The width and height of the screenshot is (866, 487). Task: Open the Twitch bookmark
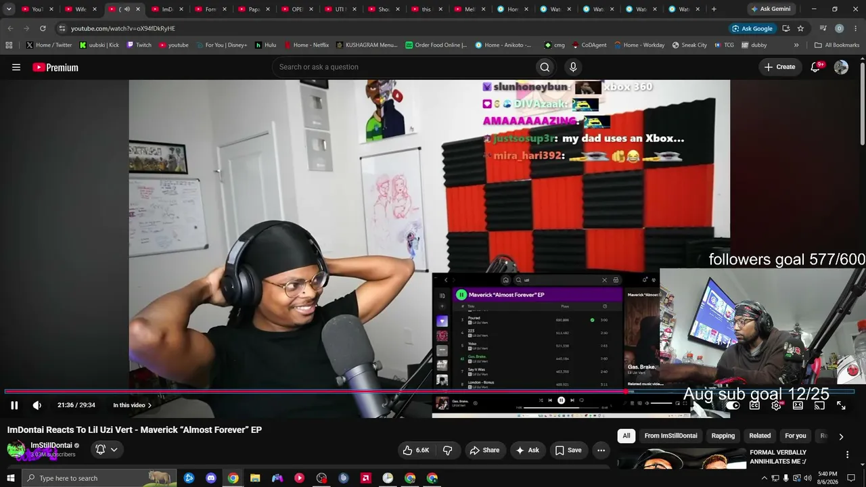139,45
